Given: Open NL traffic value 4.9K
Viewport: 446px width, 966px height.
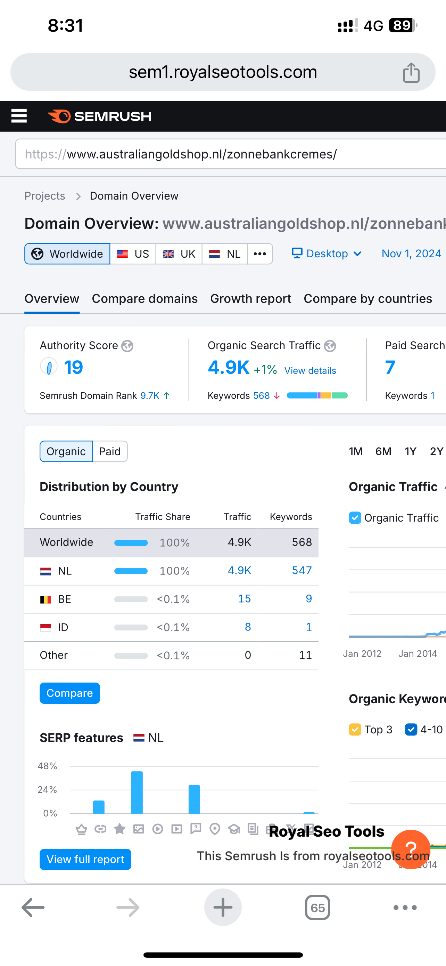Looking at the screenshot, I should click(x=240, y=571).
